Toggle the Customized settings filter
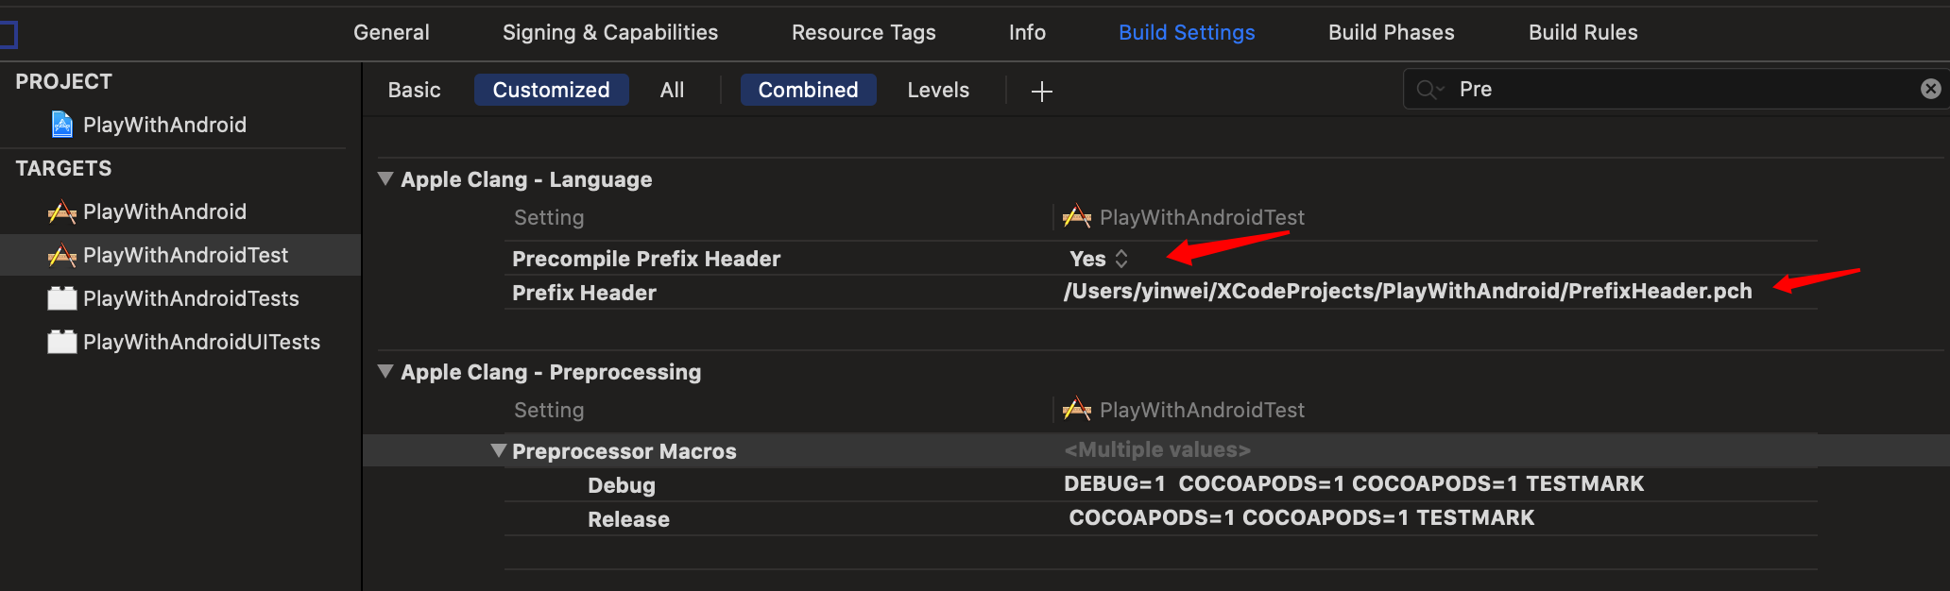Screen dimensions: 1950x591 552,90
